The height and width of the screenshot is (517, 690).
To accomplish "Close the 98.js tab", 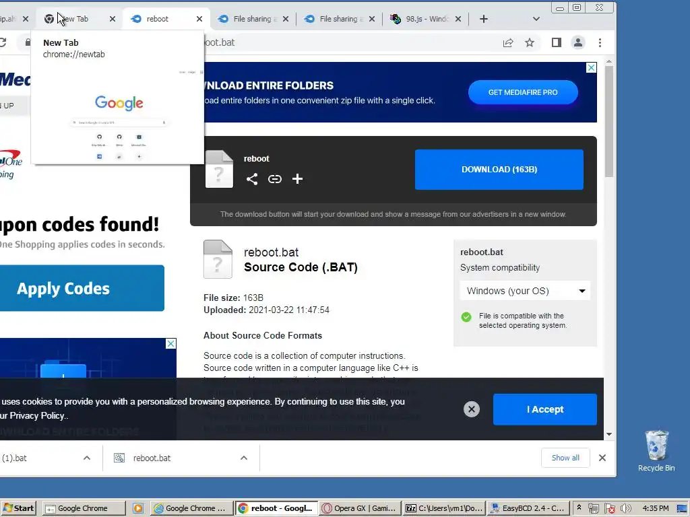I will [x=458, y=19].
